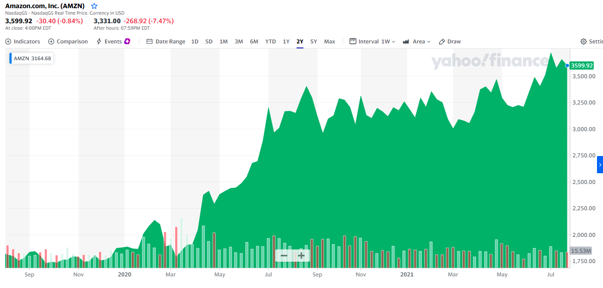Image resolution: width=603 pixels, height=288 pixels.
Task: Zoom out chart with minus button
Action: pyautogui.click(x=284, y=256)
